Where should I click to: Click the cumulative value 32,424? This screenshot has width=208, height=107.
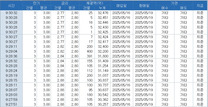103,37
